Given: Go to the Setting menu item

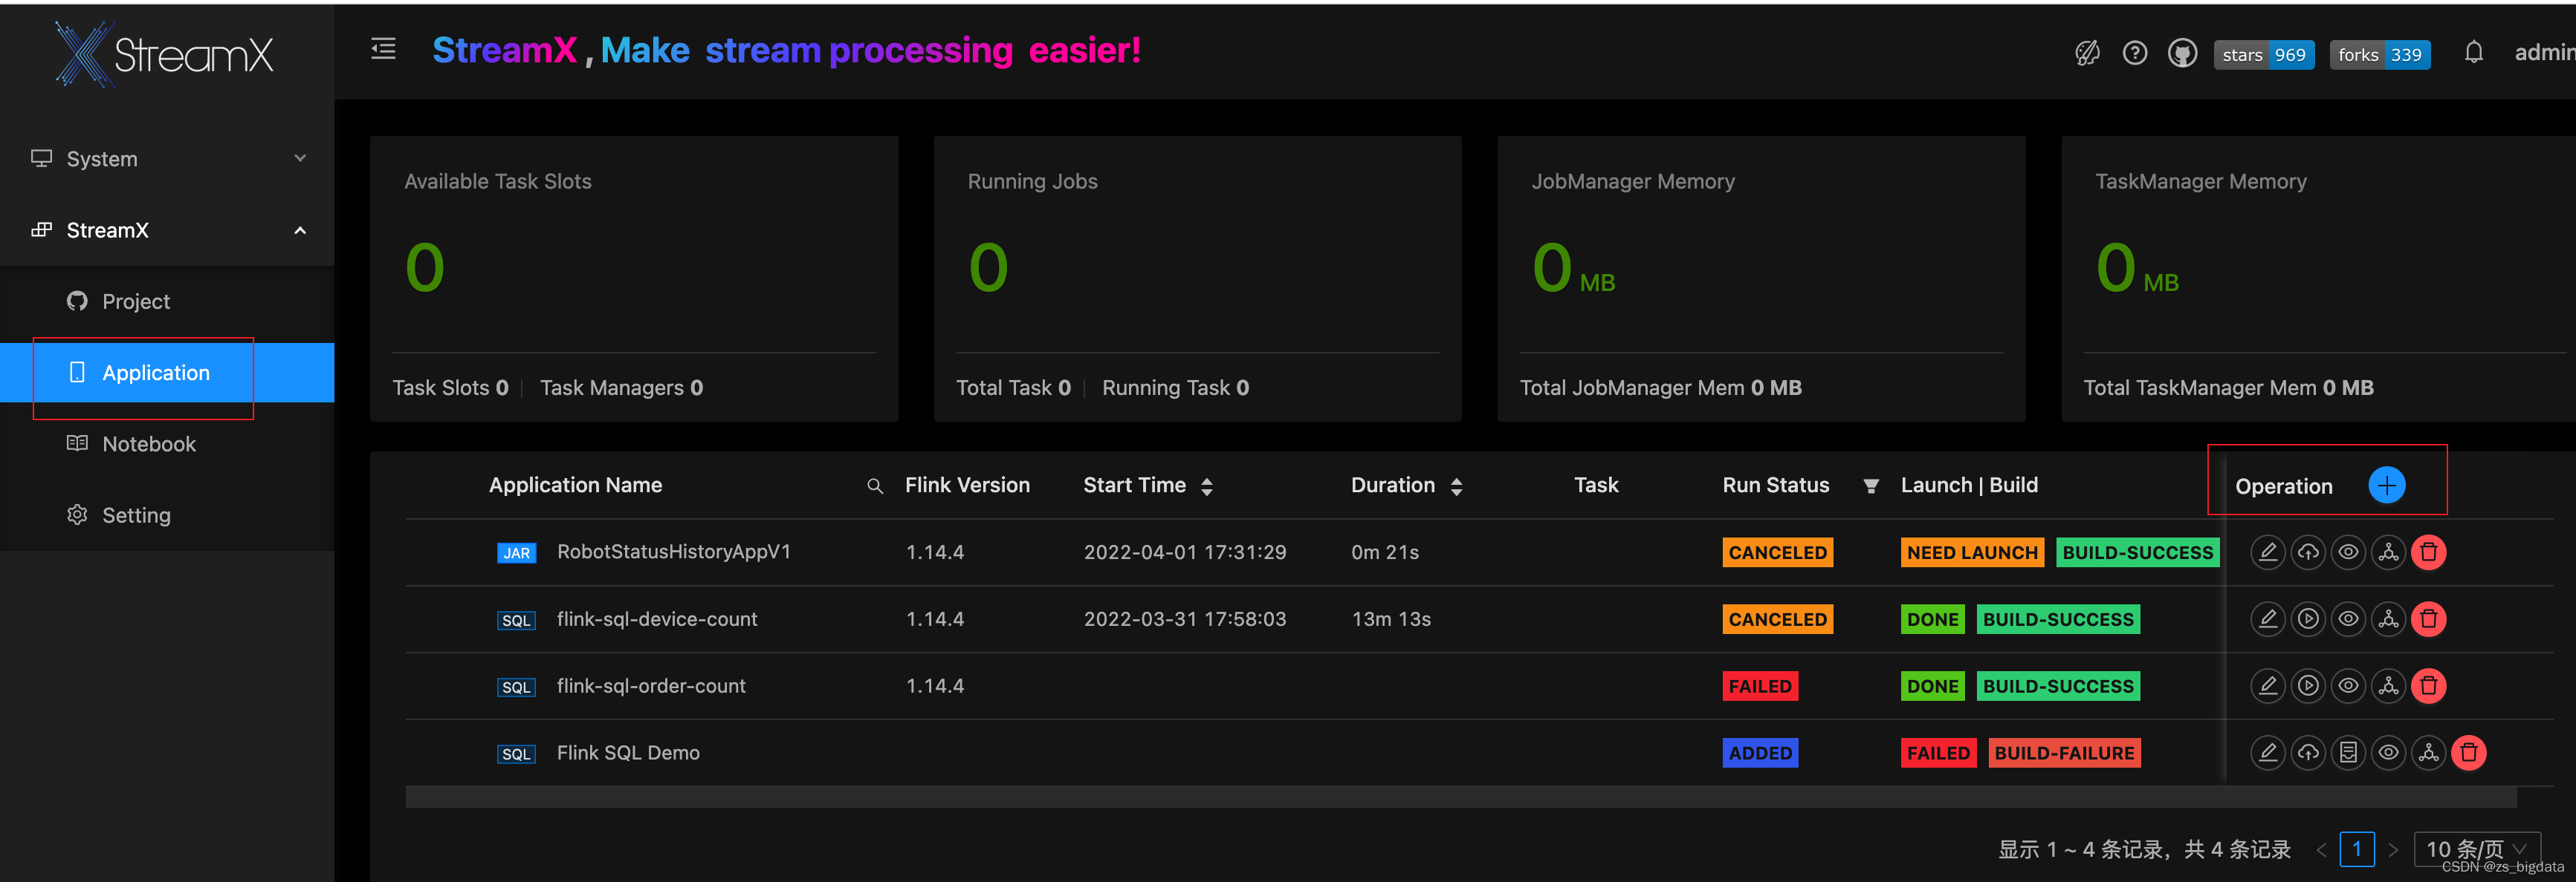Looking at the screenshot, I should point(136,515).
